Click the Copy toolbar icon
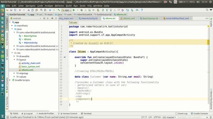Screen dimensions: 213x119 33,10
